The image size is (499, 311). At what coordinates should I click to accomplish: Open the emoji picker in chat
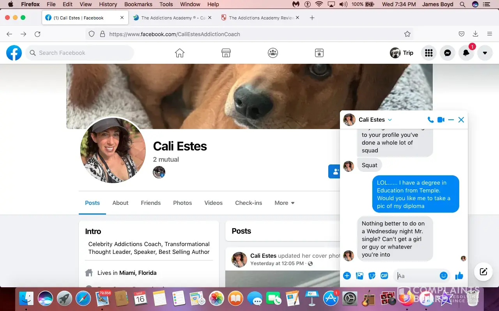tap(443, 276)
